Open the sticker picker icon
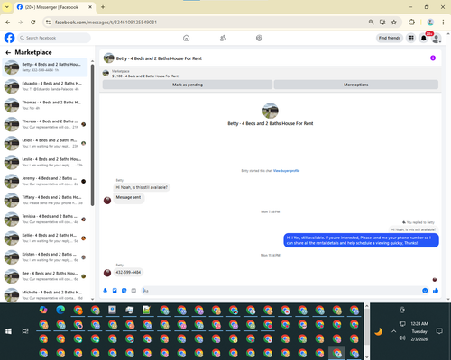451x360 pixels. (124, 291)
